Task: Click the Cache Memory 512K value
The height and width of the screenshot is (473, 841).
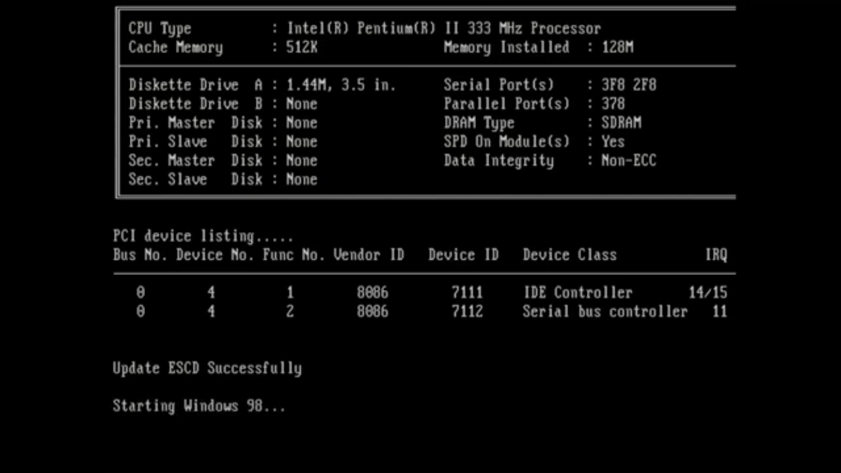Action: click(302, 47)
